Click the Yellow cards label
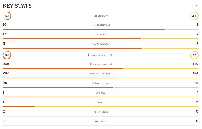 100,112
